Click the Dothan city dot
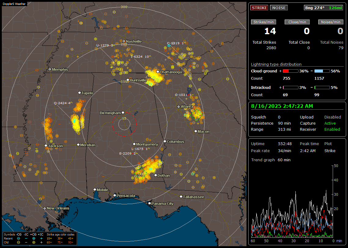The height and width of the screenshot is (248, 348). (x=156, y=175)
